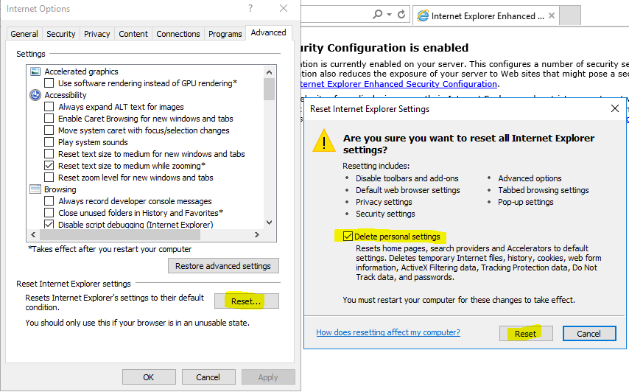Uncheck Disable script debugging (Internet Explorer)
629x392 pixels.
(x=49, y=224)
